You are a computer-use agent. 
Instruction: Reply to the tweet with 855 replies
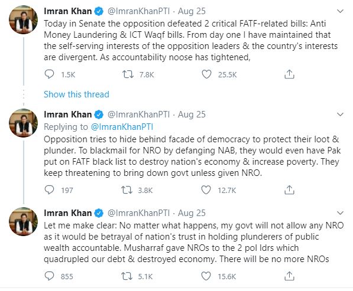coord(49,276)
